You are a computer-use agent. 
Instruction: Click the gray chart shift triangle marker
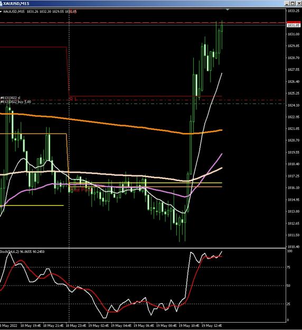click(x=228, y=10)
